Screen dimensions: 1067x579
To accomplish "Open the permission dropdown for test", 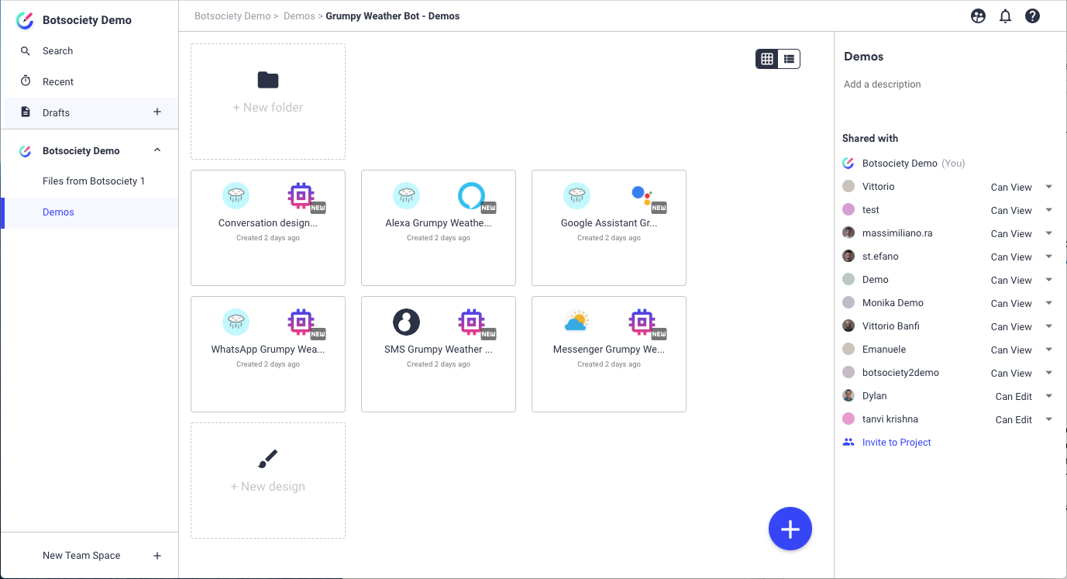I will tap(1048, 210).
